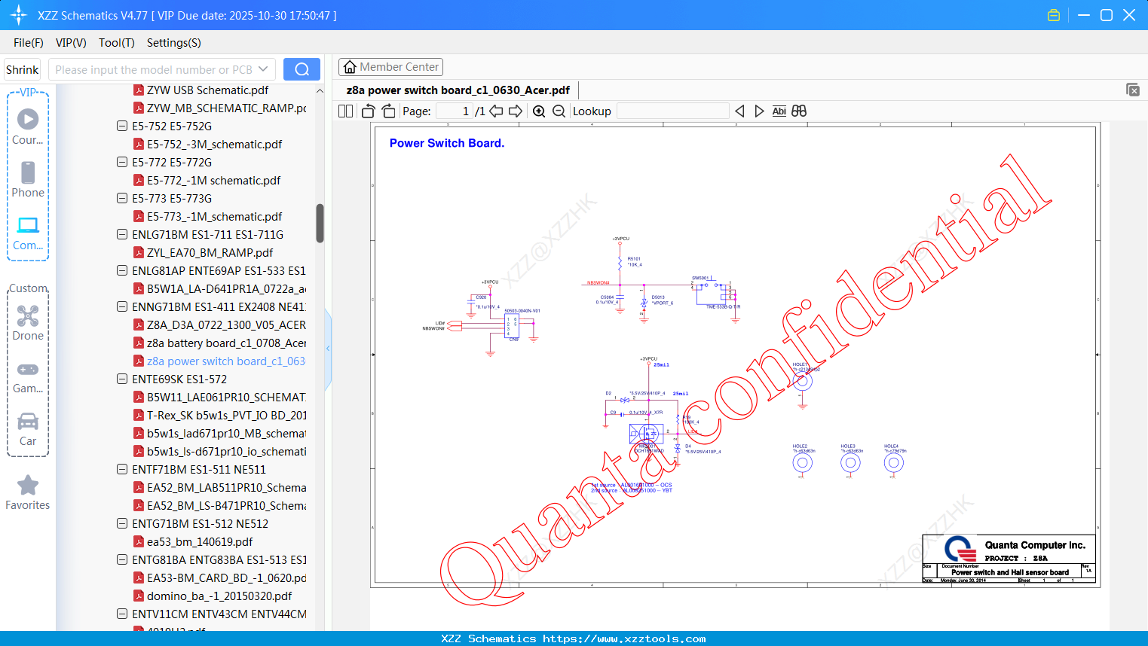Rotate the page clockwise
Screen dimensions: 1148x646
[x=388, y=111]
